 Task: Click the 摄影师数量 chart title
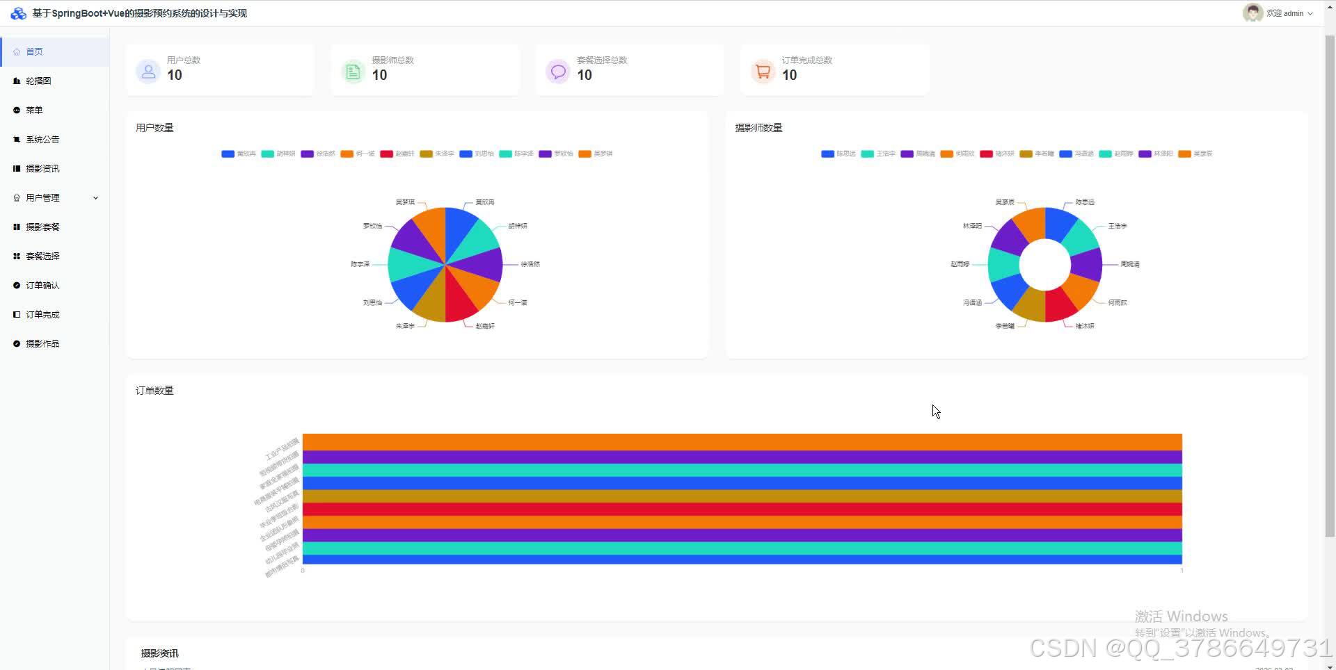[x=758, y=128]
